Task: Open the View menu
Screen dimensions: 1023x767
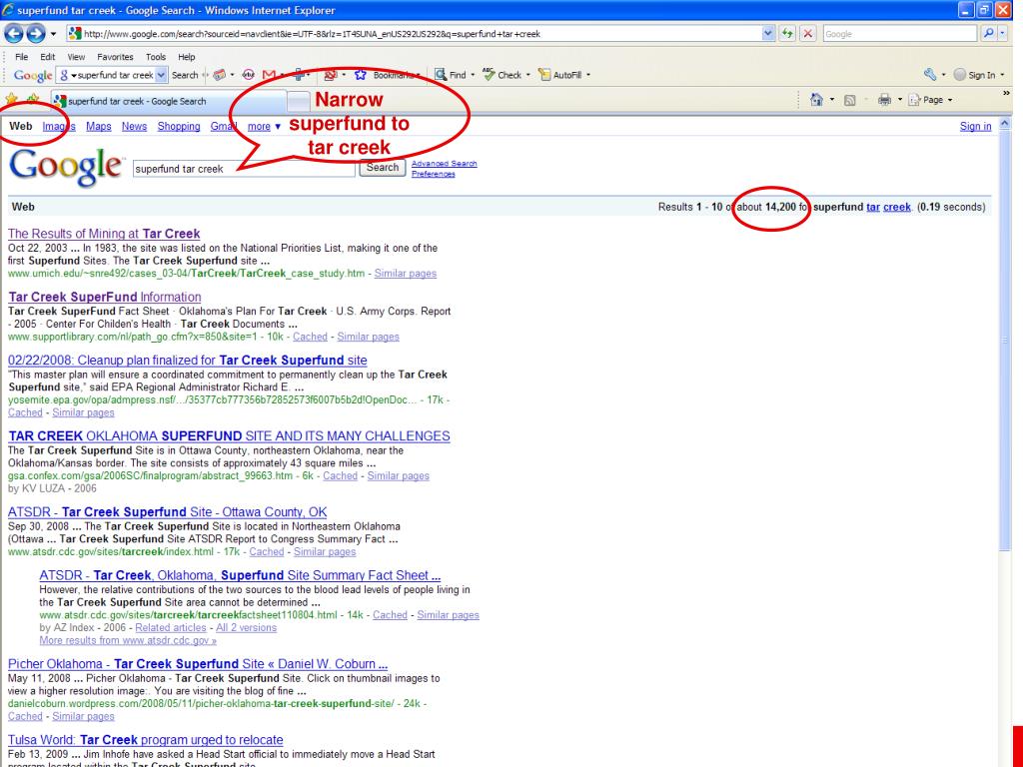Action: pyautogui.click(x=76, y=57)
